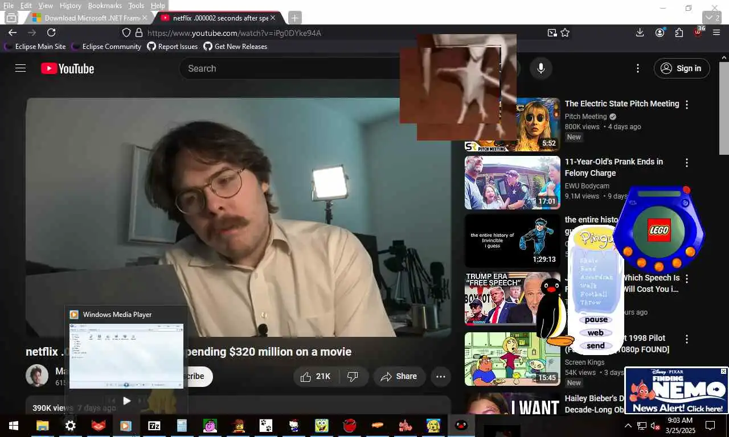Click the LEGO gadget center screen

click(x=659, y=229)
